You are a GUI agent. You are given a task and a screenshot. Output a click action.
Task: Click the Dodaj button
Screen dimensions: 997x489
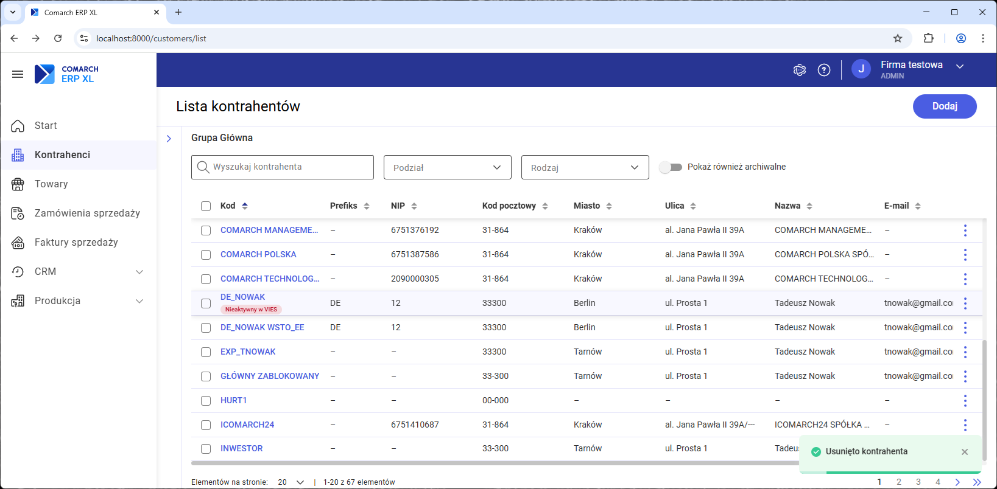tap(944, 106)
